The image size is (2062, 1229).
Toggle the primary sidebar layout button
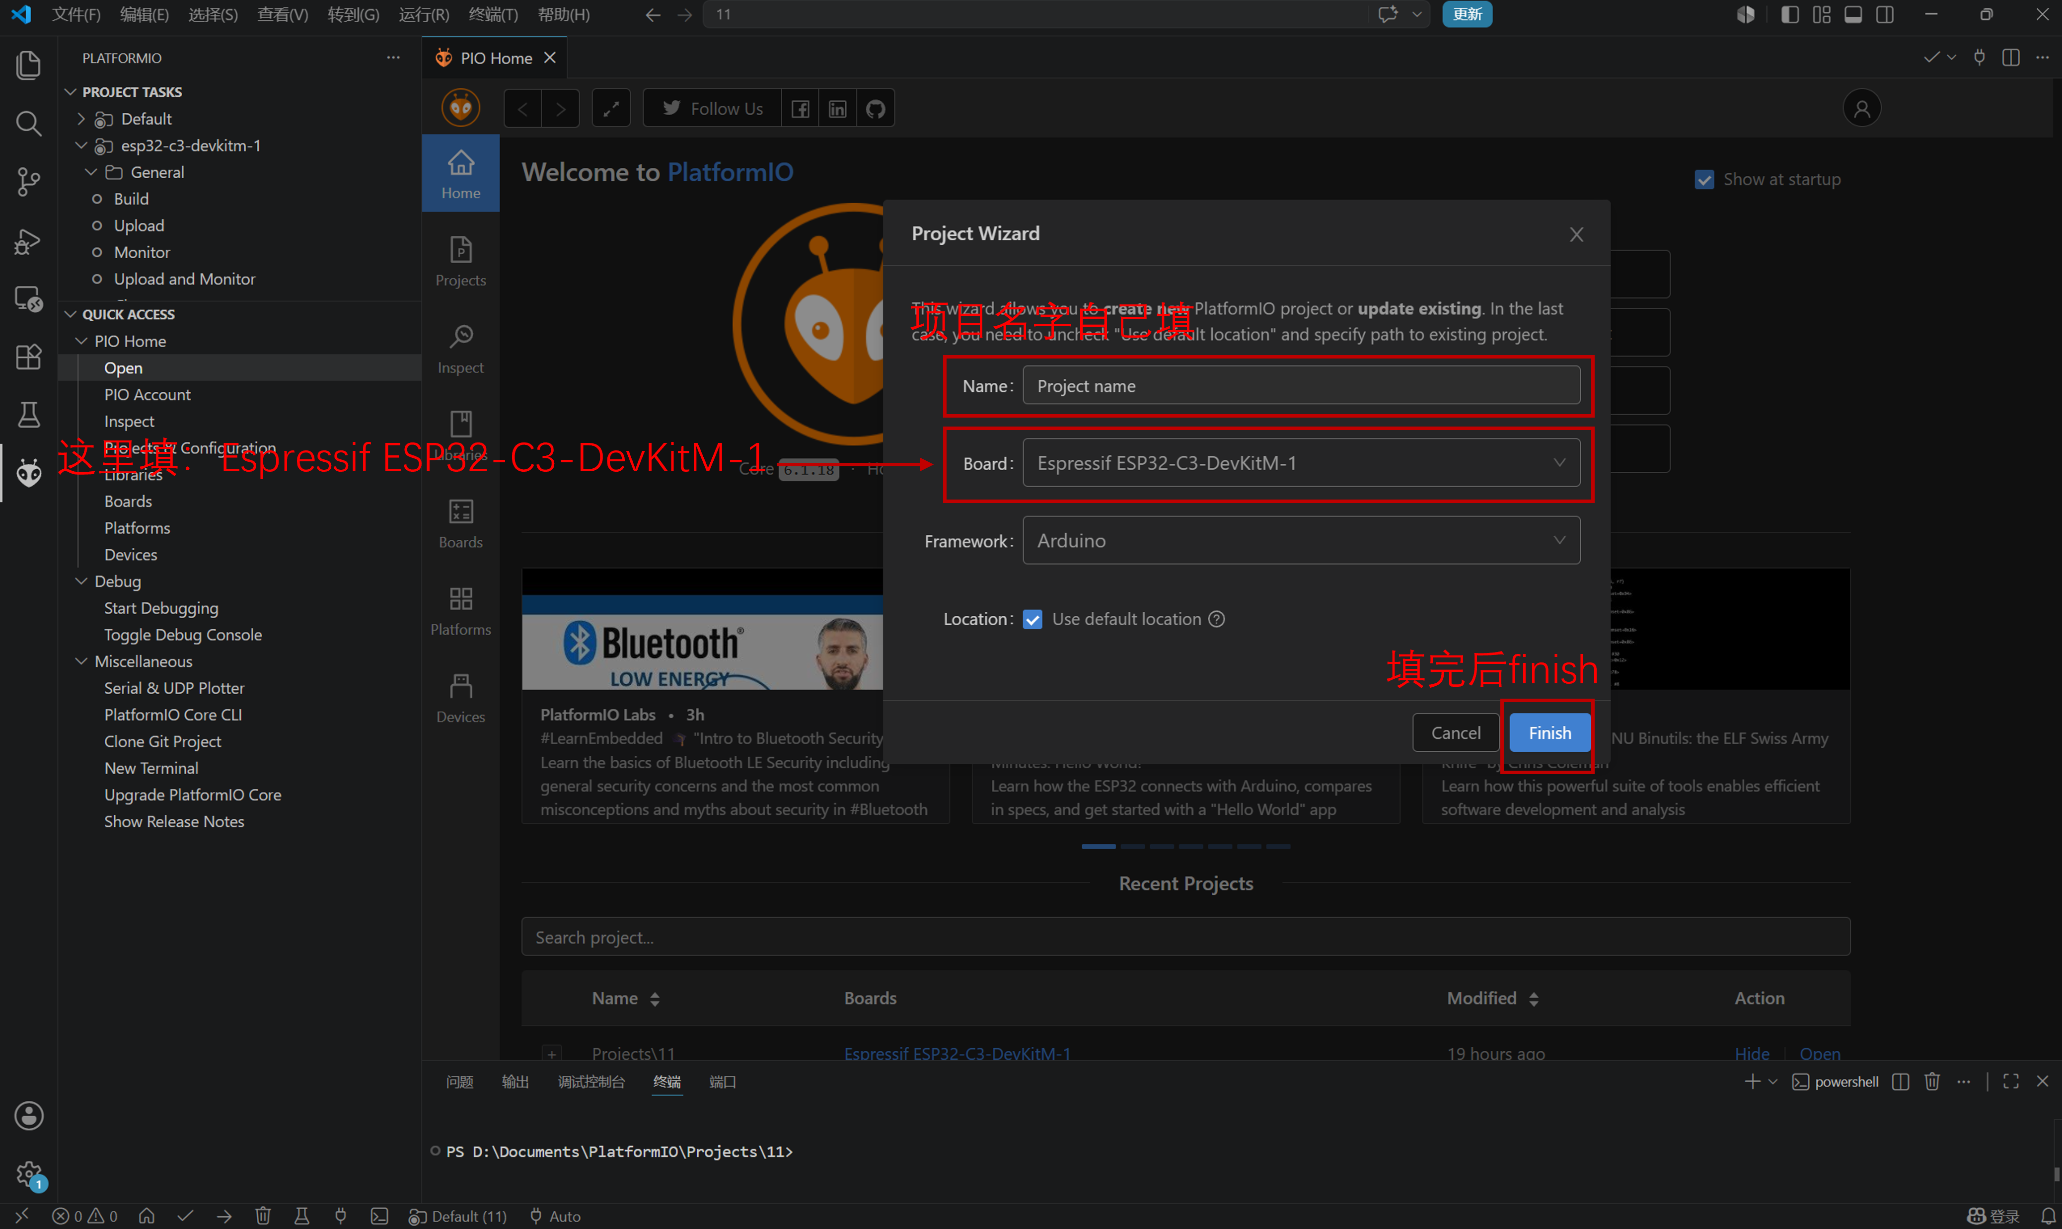(x=1789, y=14)
